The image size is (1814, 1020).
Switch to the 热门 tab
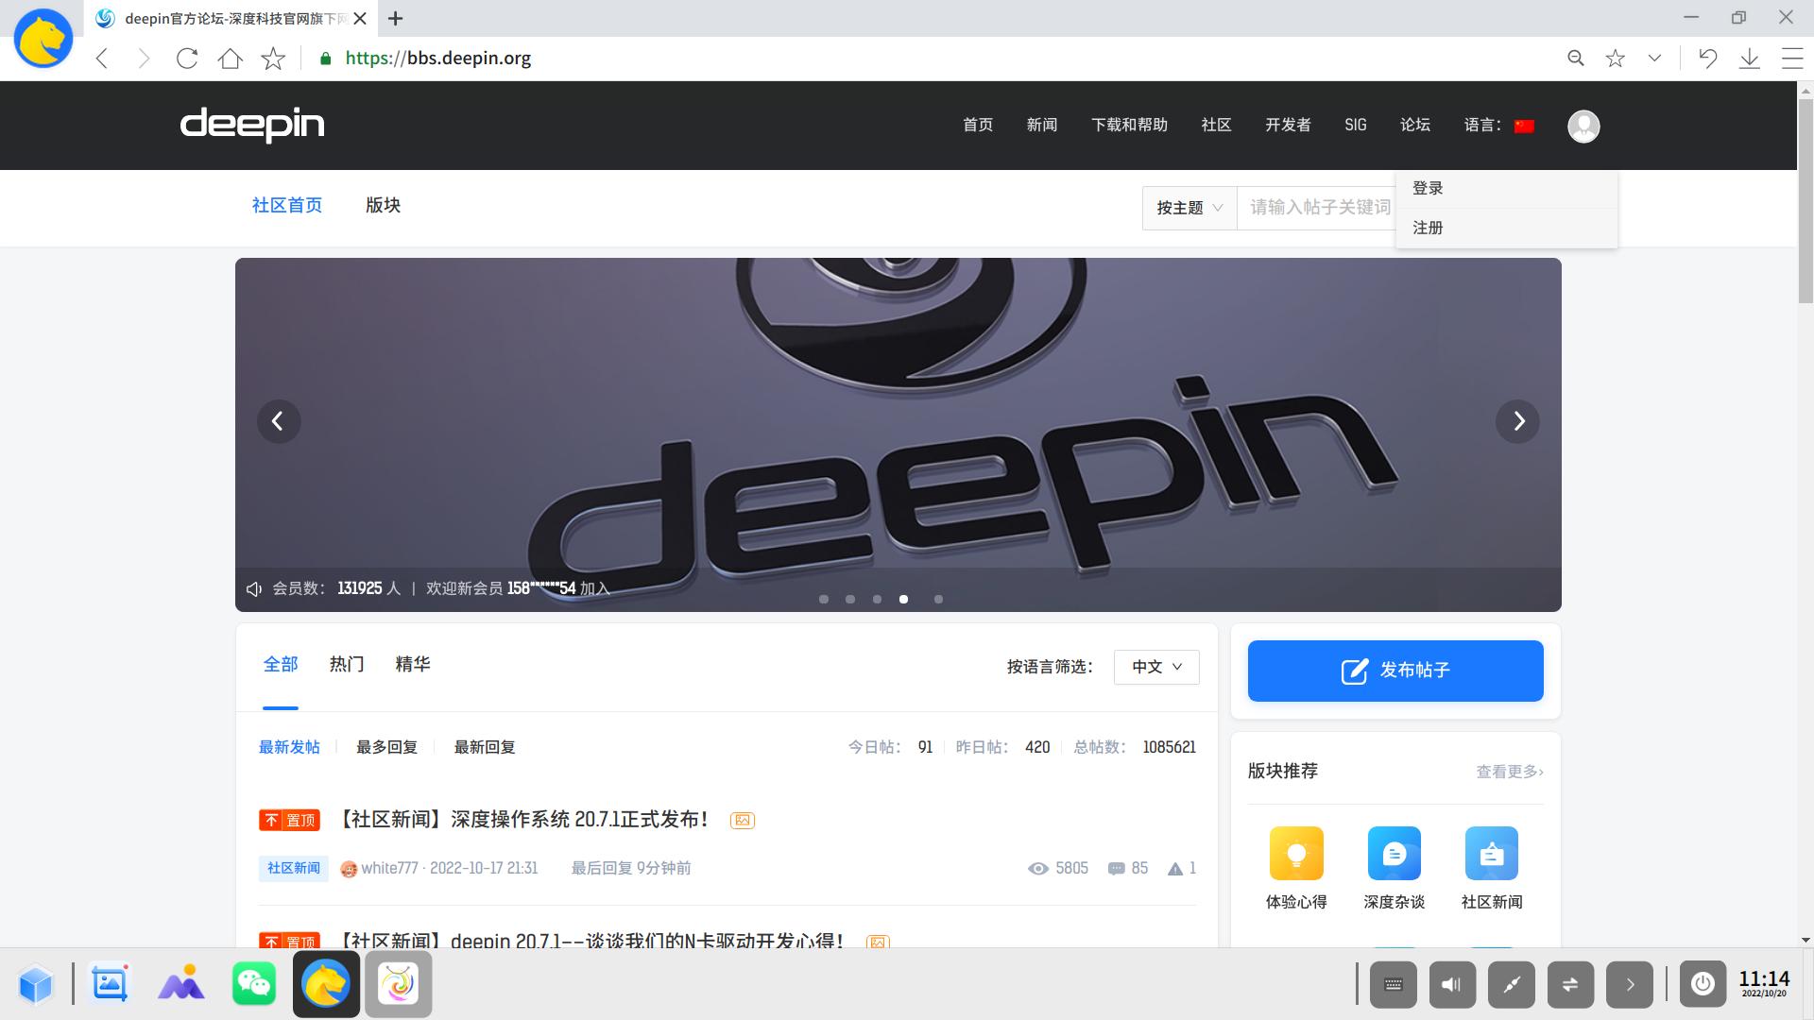click(x=346, y=664)
